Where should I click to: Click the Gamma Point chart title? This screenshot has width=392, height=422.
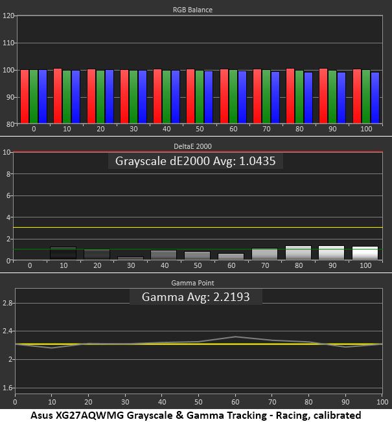point(192,283)
